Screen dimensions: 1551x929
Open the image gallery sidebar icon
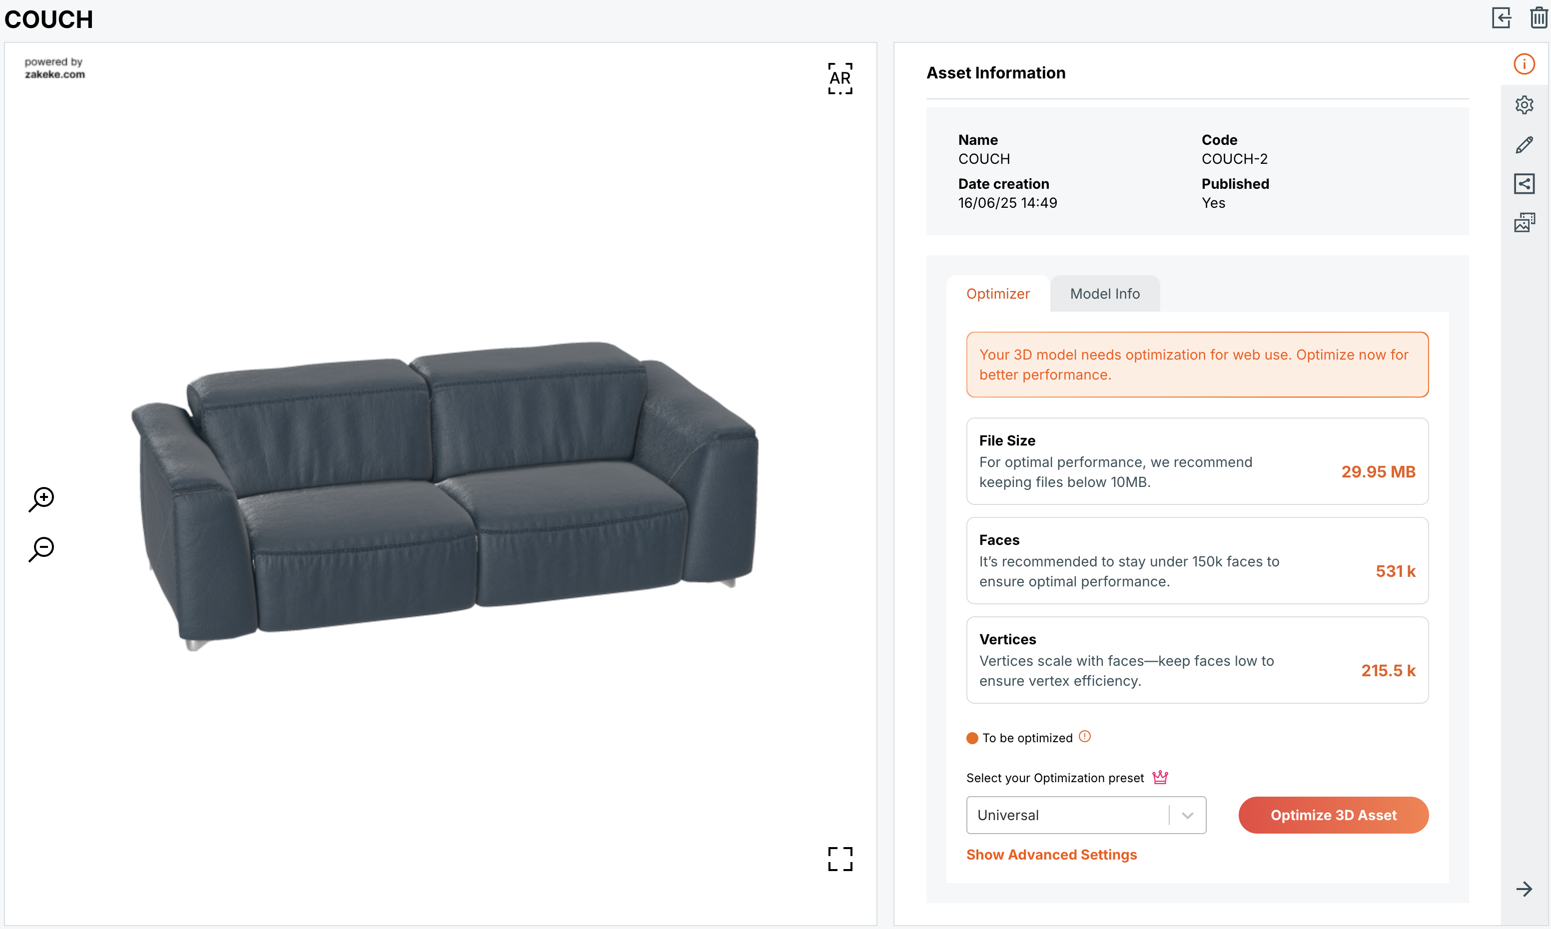1524,223
